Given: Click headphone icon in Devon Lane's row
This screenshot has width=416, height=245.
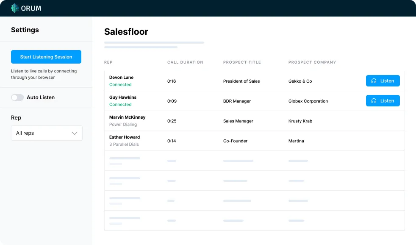Looking at the screenshot, I should (374, 81).
